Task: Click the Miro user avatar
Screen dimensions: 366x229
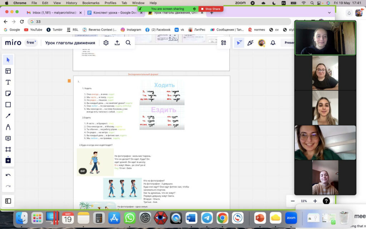Action: pos(262,43)
